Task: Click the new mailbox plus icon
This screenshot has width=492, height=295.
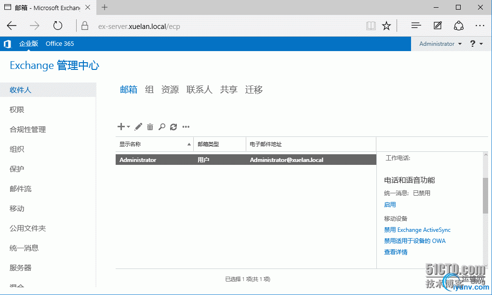Action: click(121, 126)
